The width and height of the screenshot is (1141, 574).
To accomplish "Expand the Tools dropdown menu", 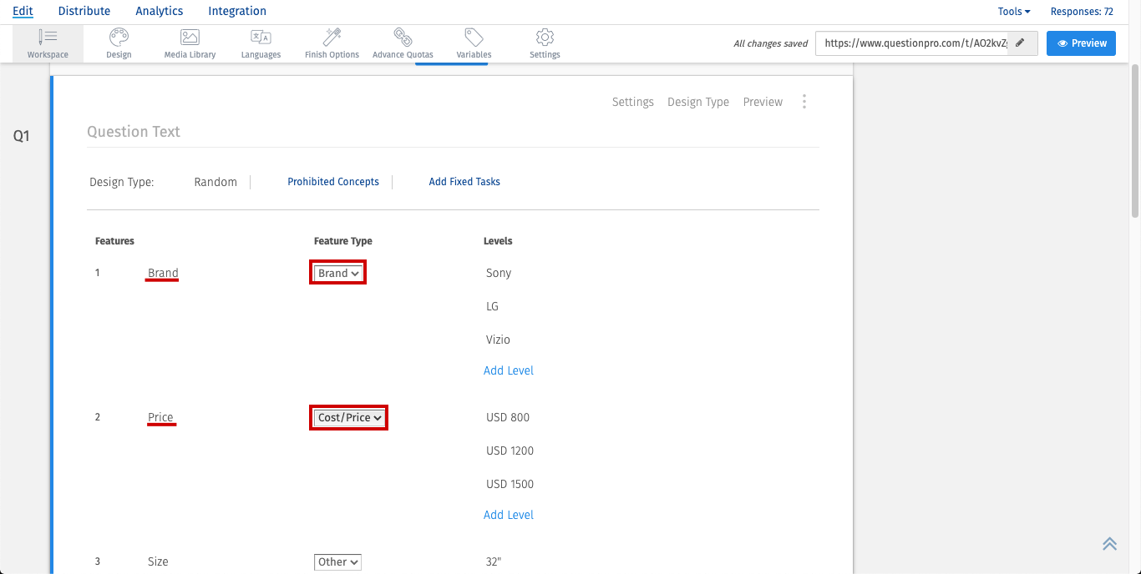I will (x=1014, y=12).
